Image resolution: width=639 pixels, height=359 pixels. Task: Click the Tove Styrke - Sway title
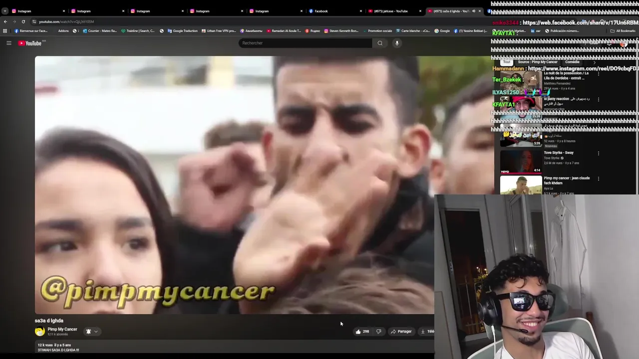[559, 153]
